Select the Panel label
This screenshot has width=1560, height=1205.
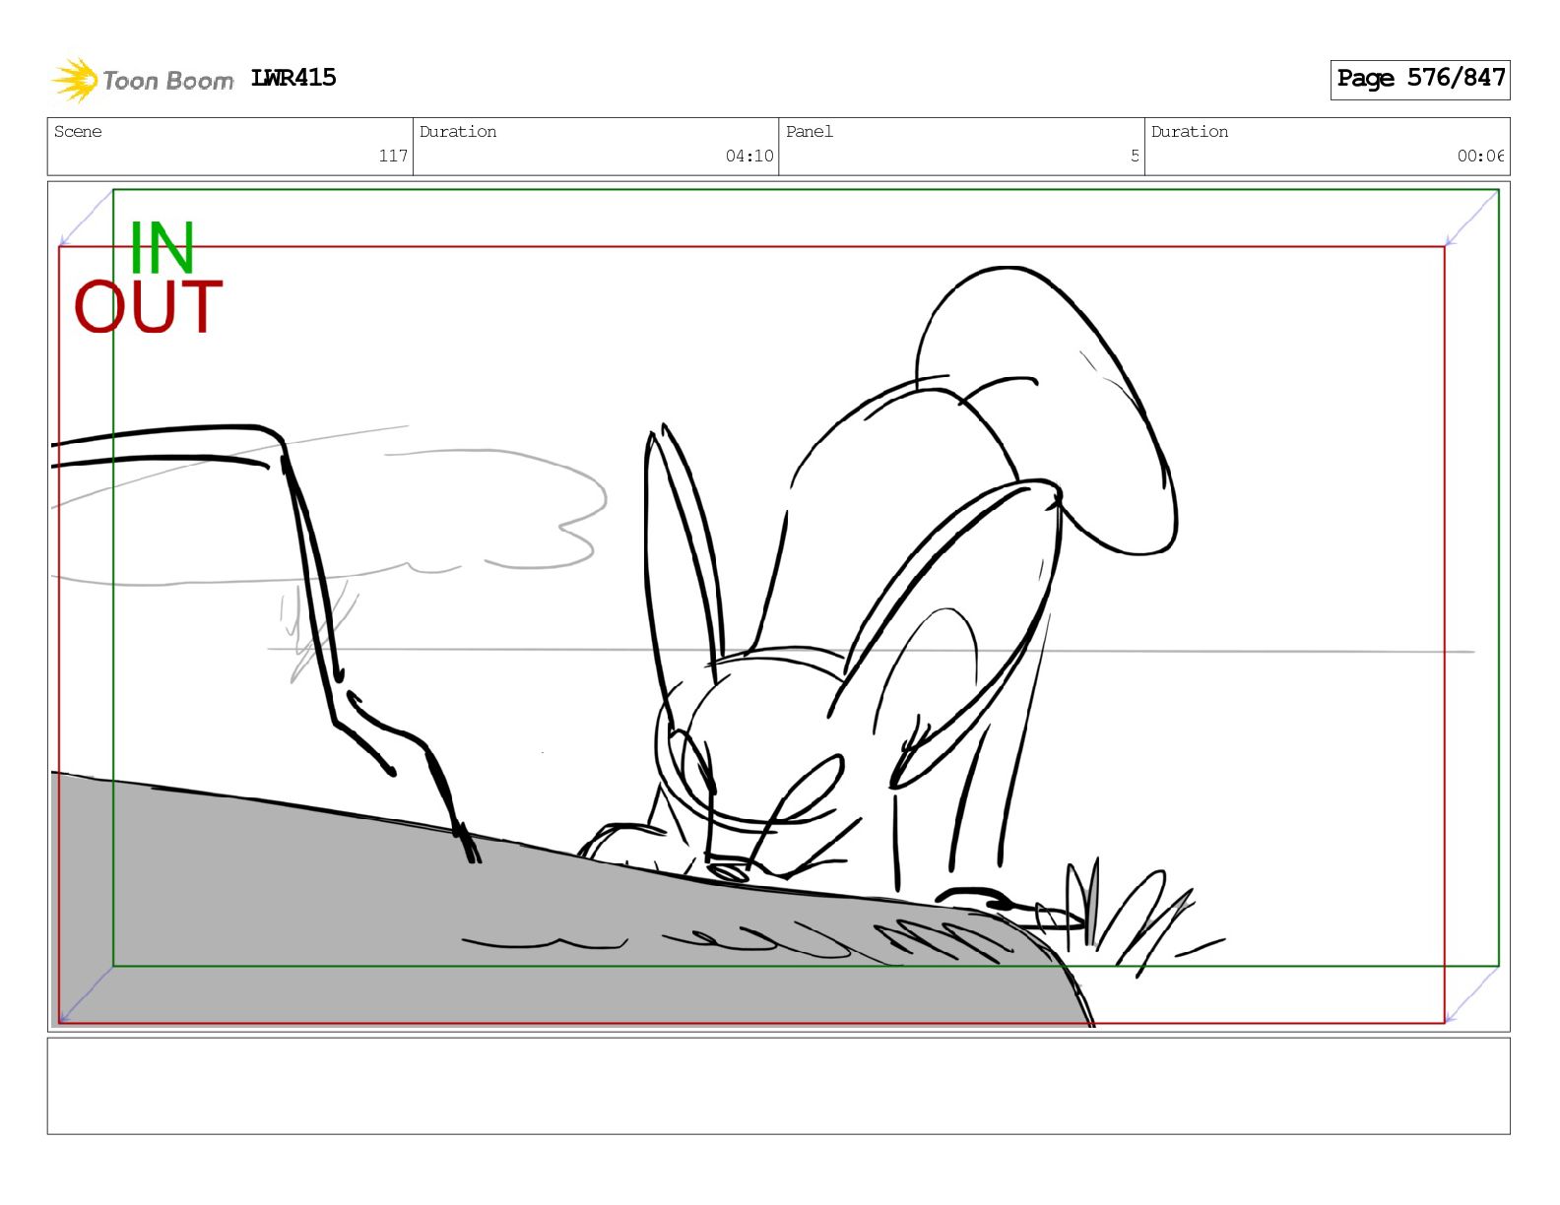[x=810, y=131]
